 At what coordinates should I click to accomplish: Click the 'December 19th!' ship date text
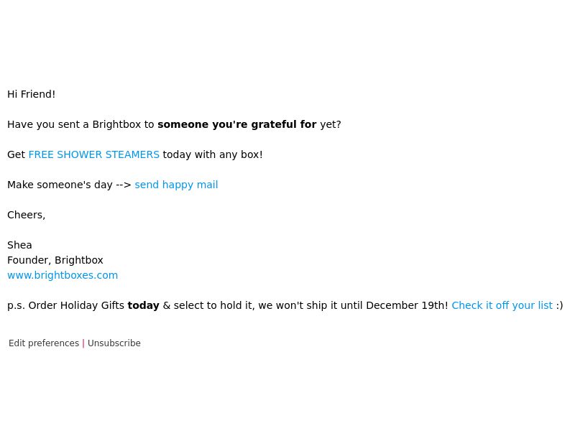(407, 305)
